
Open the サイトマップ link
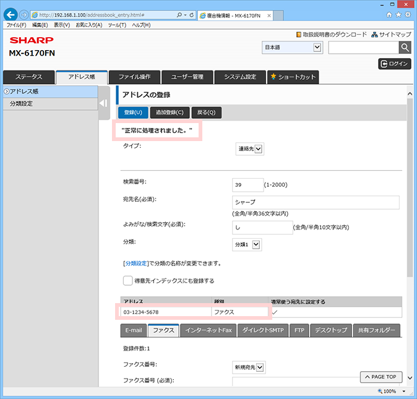[x=391, y=35]
